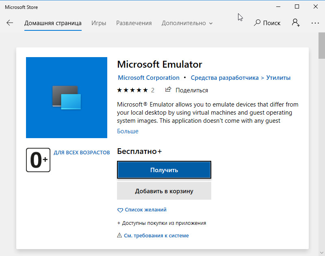Open the Утилиты subcategory link
The width and height of the screenshot is (325, 256).
(x=278, y=78)
